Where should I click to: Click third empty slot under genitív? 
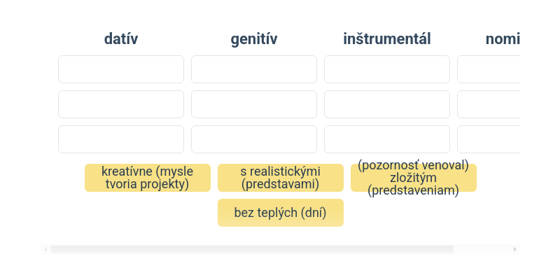point(254,139)
